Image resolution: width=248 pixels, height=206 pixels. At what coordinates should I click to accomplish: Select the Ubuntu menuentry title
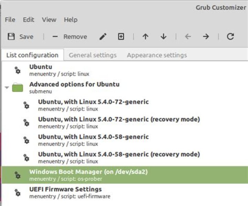pos(41,67)
